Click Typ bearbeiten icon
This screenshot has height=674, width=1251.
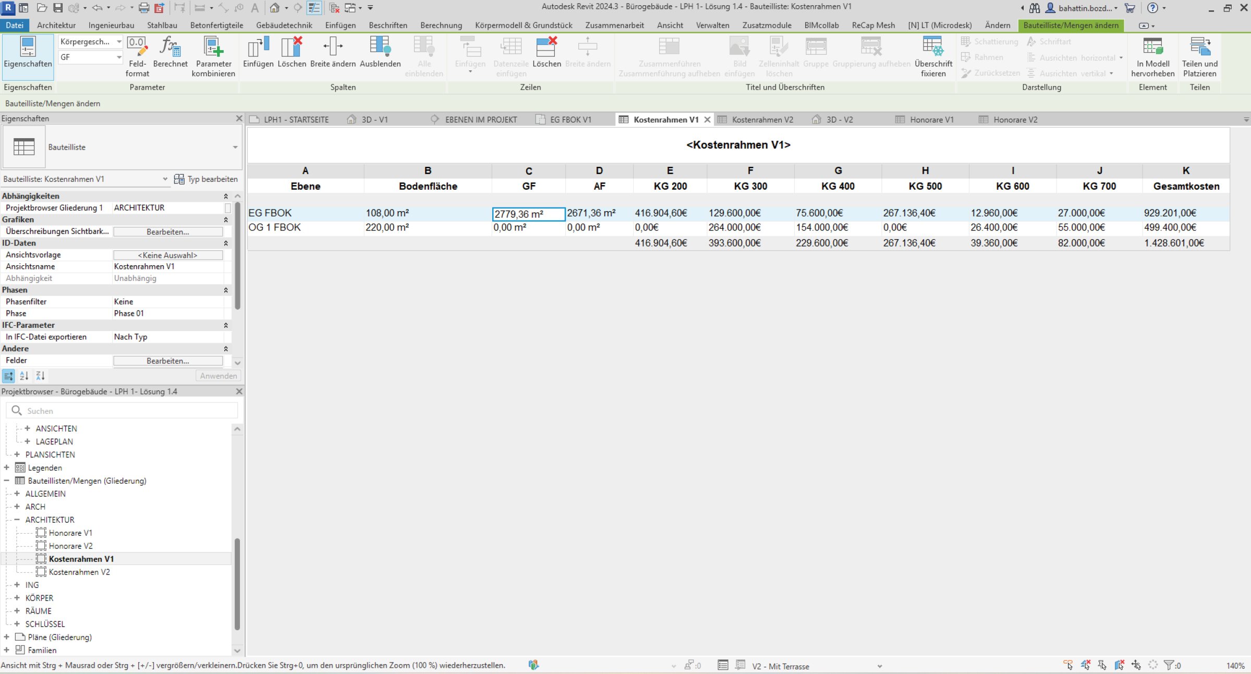pyautogui.click(x=179, y=179)
